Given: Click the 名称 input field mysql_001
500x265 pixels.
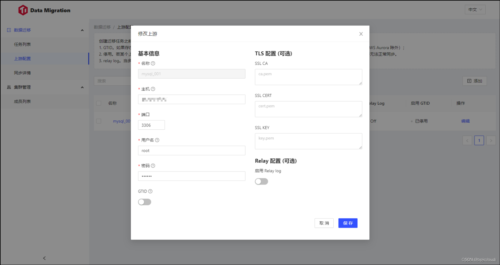Looking at the screenshot, I should point(192,74).
